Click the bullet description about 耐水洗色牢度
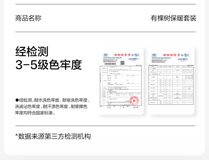The height and width of the screenshot is (160, 209). click(52, 107)
